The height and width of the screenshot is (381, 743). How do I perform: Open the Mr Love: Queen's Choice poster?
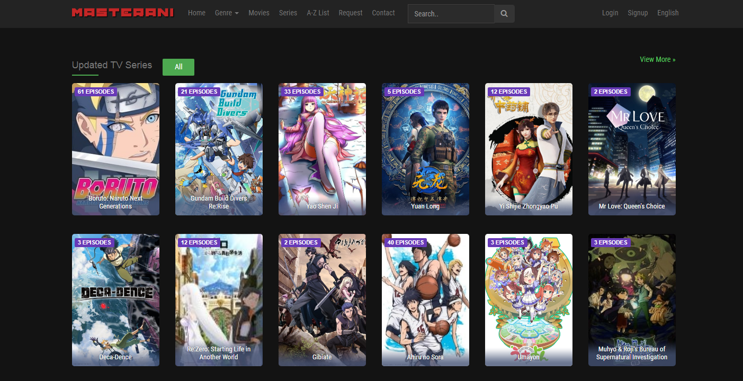coord(632,149)
